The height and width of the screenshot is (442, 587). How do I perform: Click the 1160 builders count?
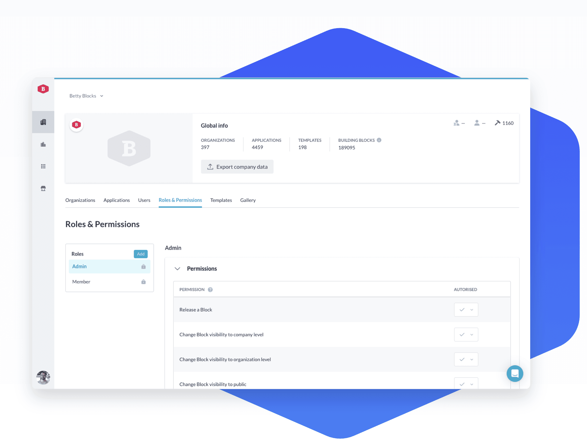click(x=508, y=123)
